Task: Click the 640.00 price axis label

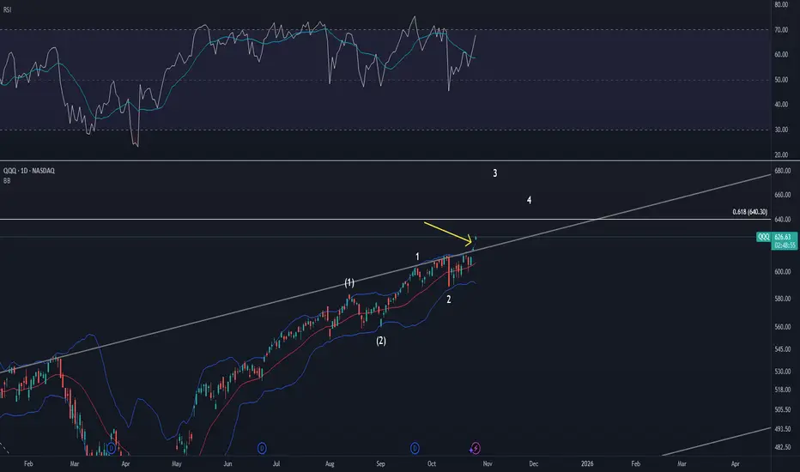Action: [x=783, y=220]
